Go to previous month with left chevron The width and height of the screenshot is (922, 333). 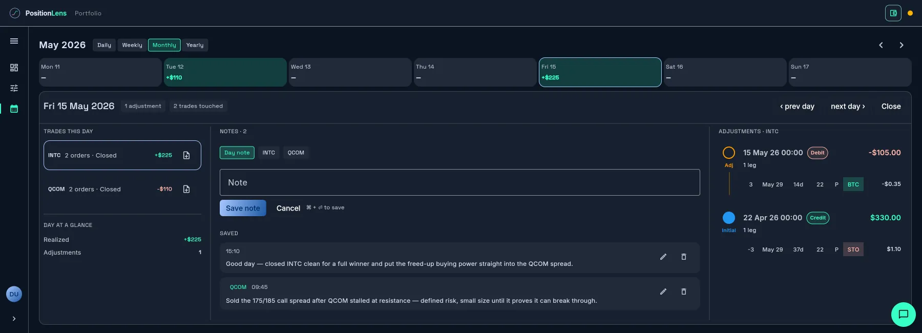pyautogui.click(x=881, y=45)
